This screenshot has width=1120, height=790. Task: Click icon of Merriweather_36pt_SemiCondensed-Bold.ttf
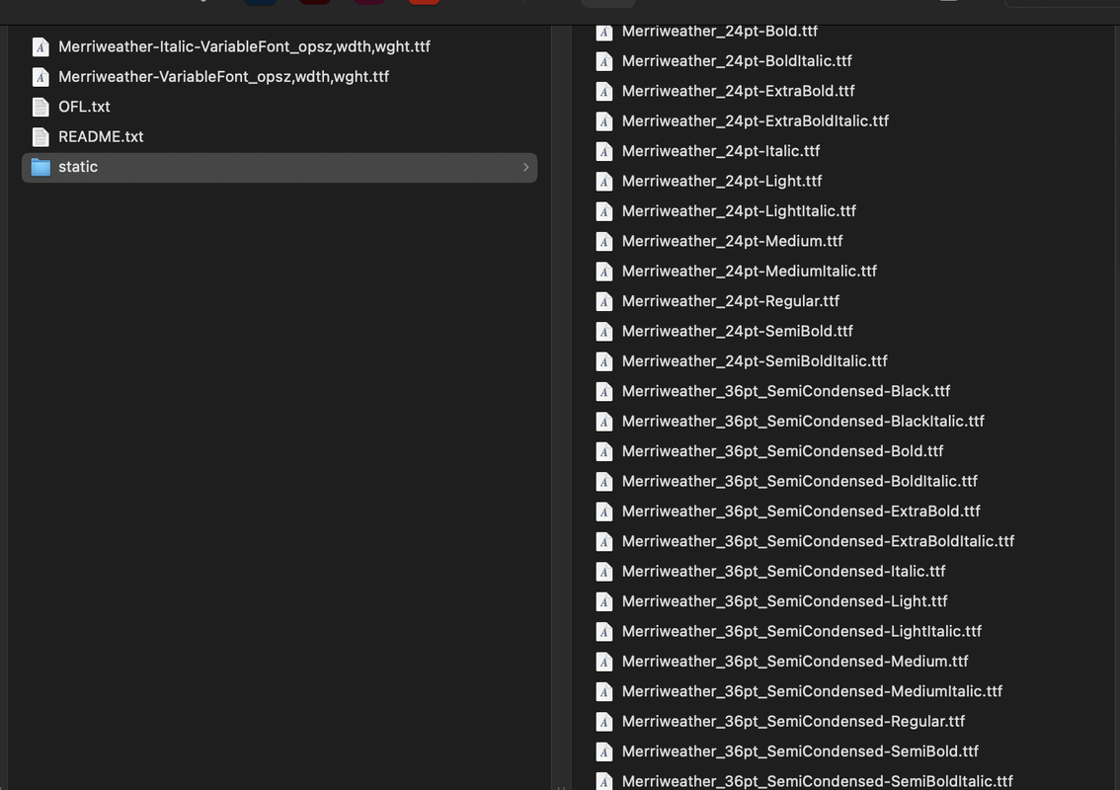pyautogui.click(x=604, y=451)
